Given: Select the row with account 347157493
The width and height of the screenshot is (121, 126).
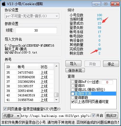Looking at the screenshot, I should coord(29,73).
